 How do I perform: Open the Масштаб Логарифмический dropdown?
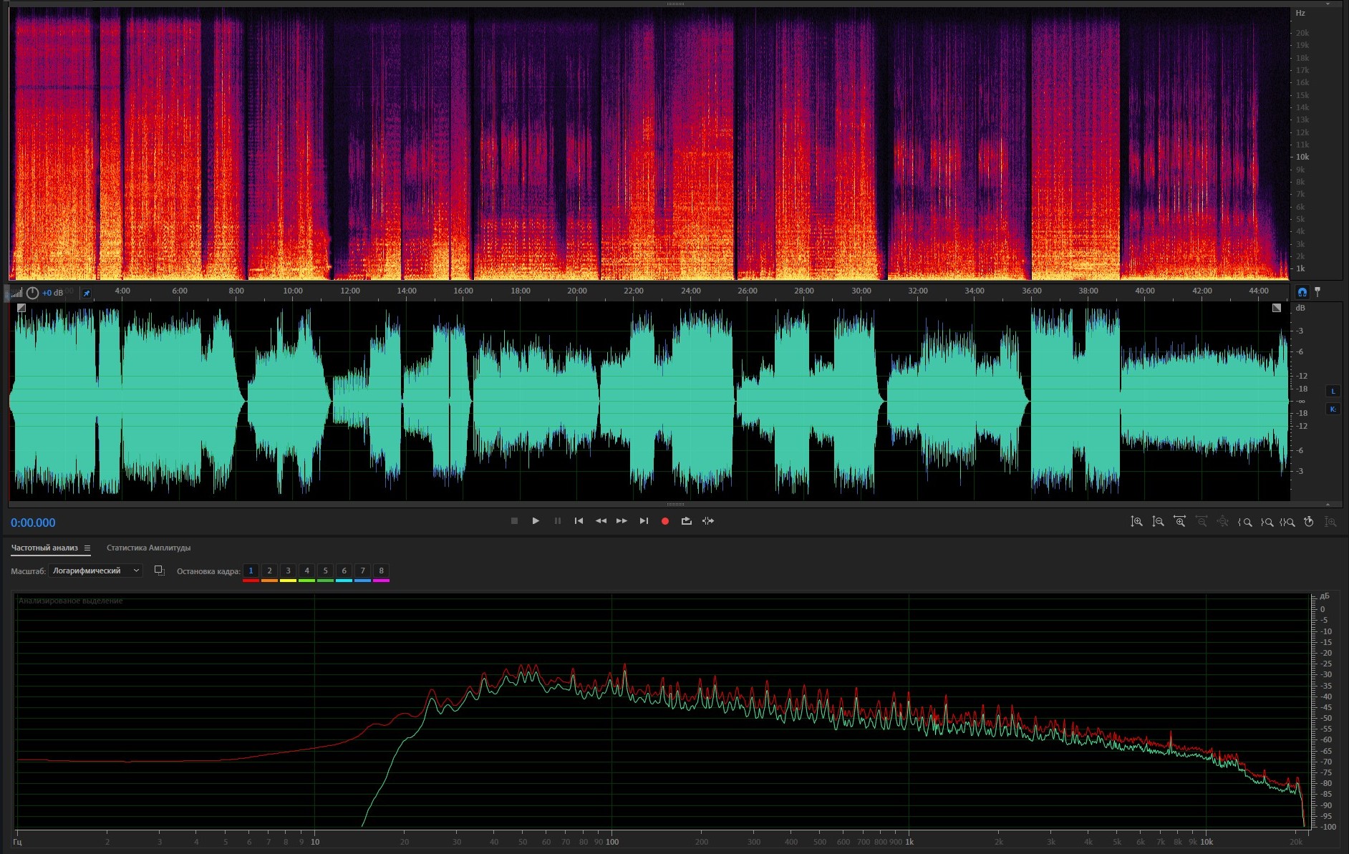tap(95, 571)
